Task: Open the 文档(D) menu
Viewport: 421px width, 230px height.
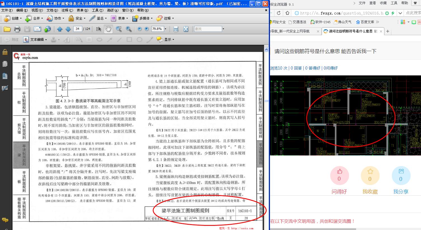Action: tap(52, 10)
